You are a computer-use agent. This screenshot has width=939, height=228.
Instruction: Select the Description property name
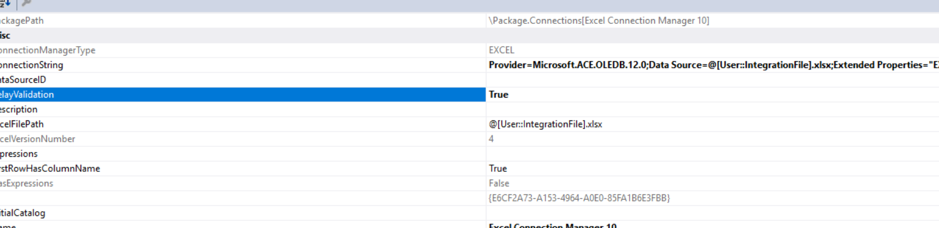[x=19, y=110]
